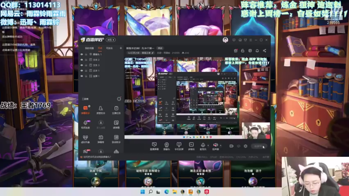Viewport: 349px width, 196px height.
Task: Open the Windows Start menu
Action: click(x=143, y=192)
